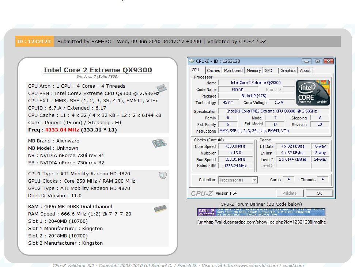The height and width of the screenshot is (267, 355).
Task: Click "CPUID : 6.7.A / Extended : 6.17" line
Action: 67,108
